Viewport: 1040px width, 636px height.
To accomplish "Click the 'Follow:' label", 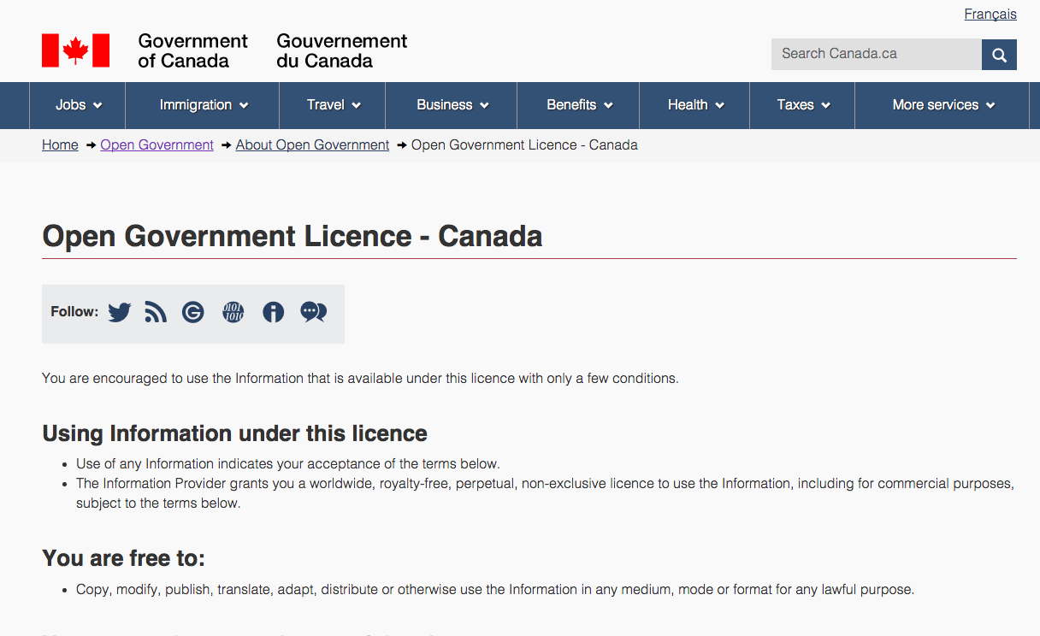I will (x=74, y=312).
